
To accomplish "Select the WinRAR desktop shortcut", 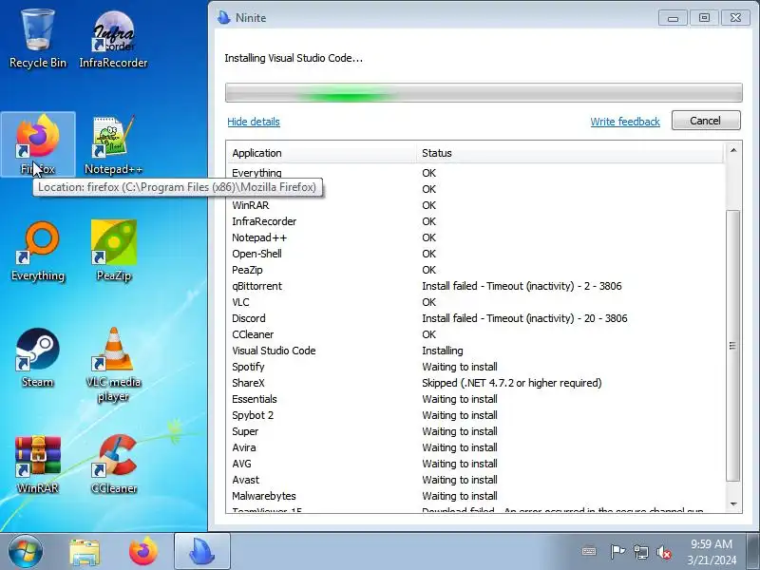I will 38,465.
